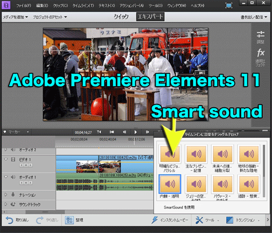Switch to エキスパート view tab
Viewport: 272px width, 233px height.
point(150,17)
